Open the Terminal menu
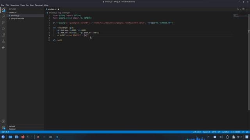Screen dimensions: 250x140 pyautogui.click(x=39, y=5)
